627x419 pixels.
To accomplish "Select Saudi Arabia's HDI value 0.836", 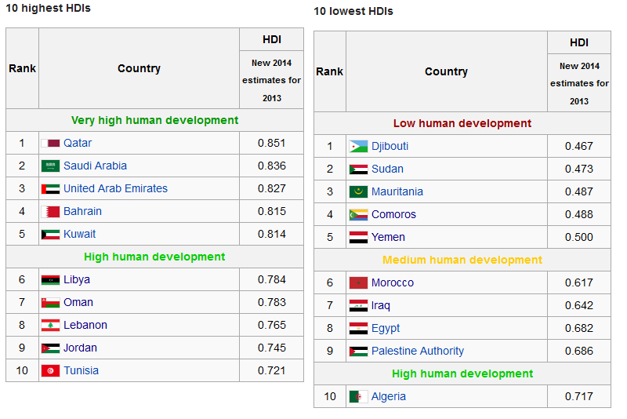I will (271, 166).
